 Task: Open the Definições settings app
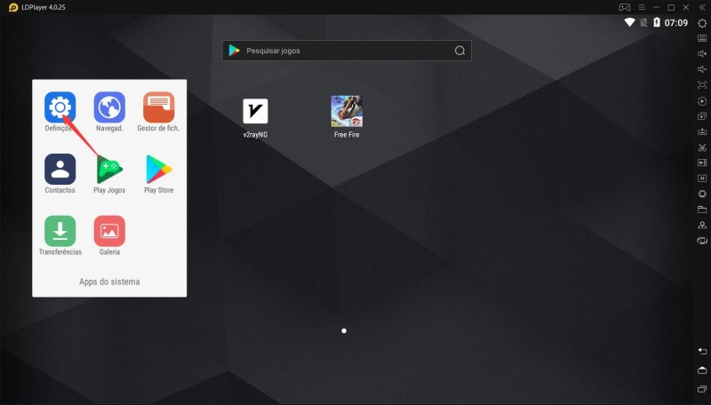click(x=60, y=107)
